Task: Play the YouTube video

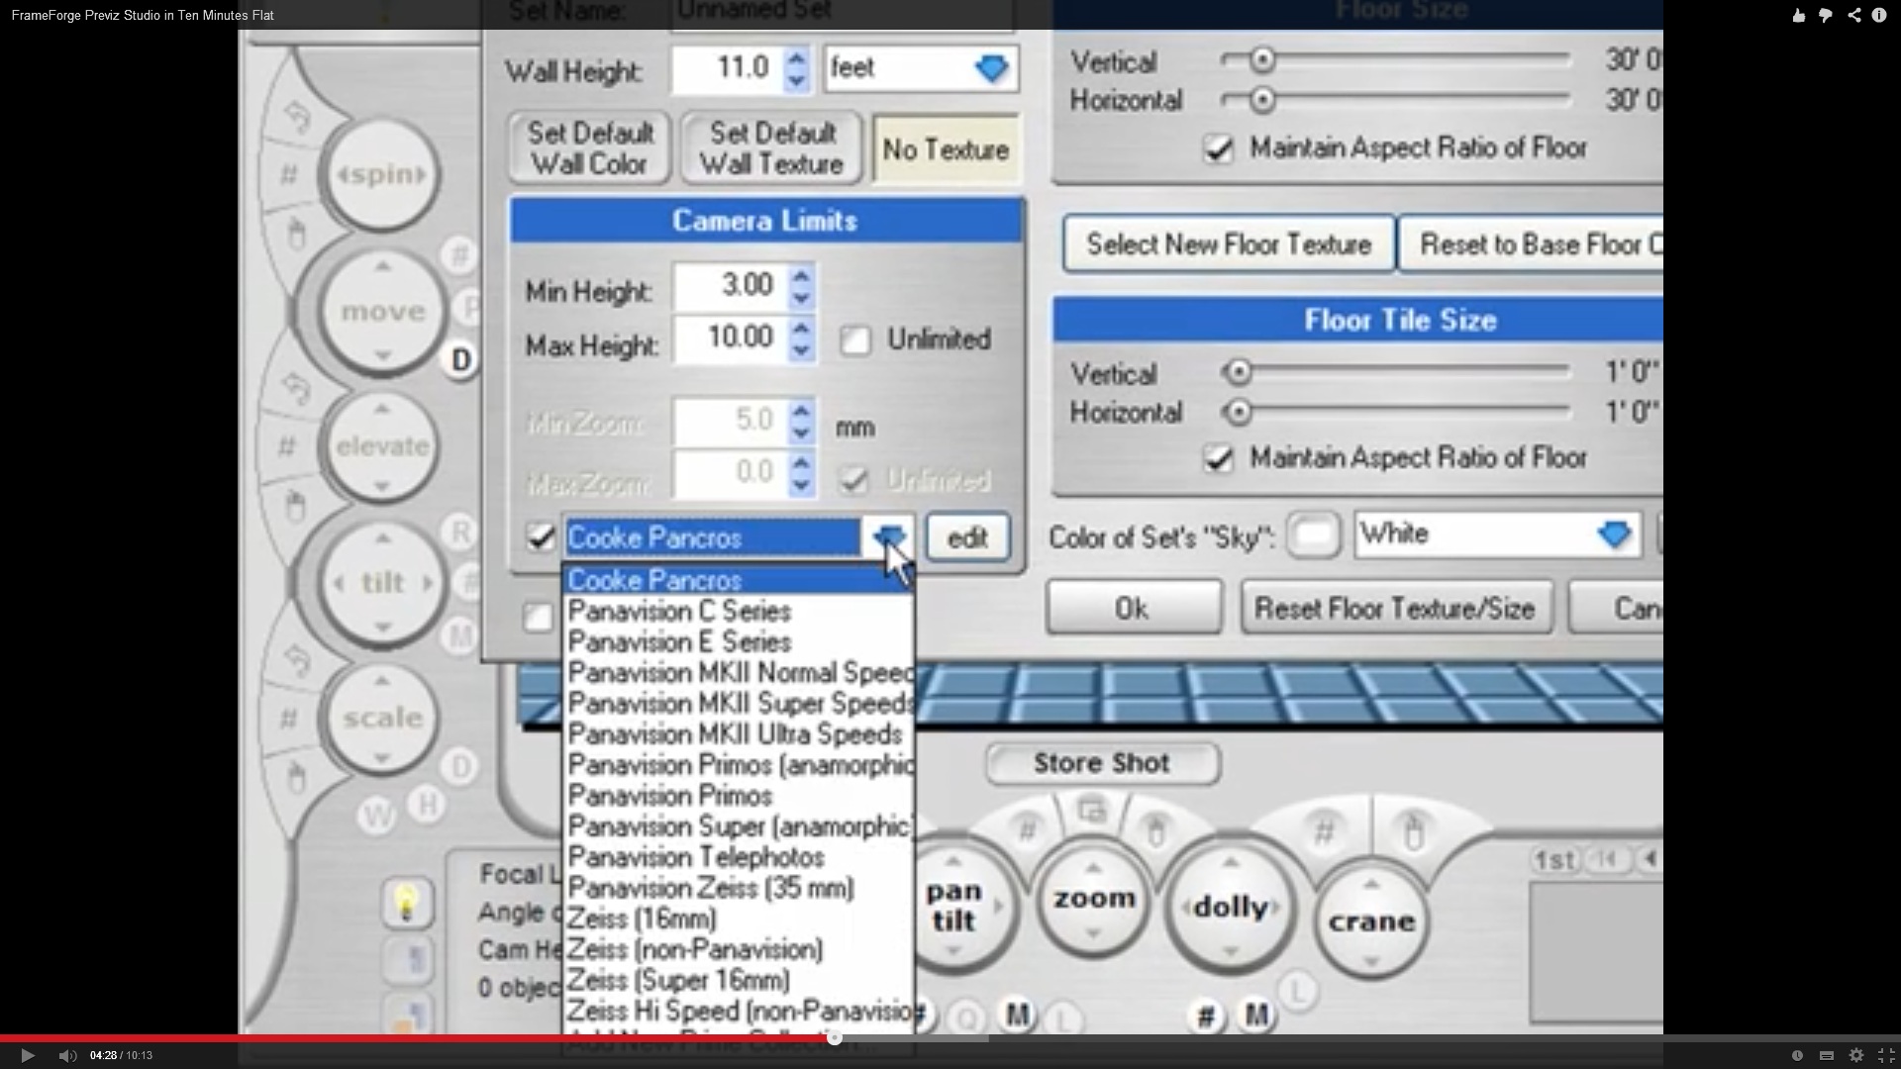Action: [x=27, y=1055]
